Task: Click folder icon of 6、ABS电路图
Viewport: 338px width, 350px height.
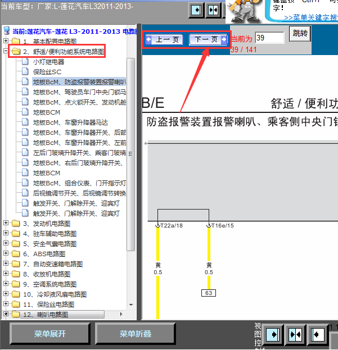Action: pyautogui.click(x=16, y=253)
